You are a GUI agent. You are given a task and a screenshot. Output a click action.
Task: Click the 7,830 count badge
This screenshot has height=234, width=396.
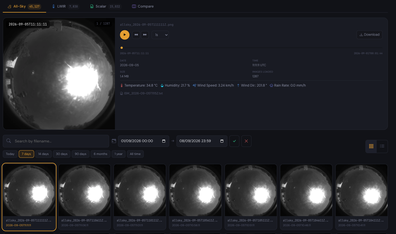coord(74,6)
